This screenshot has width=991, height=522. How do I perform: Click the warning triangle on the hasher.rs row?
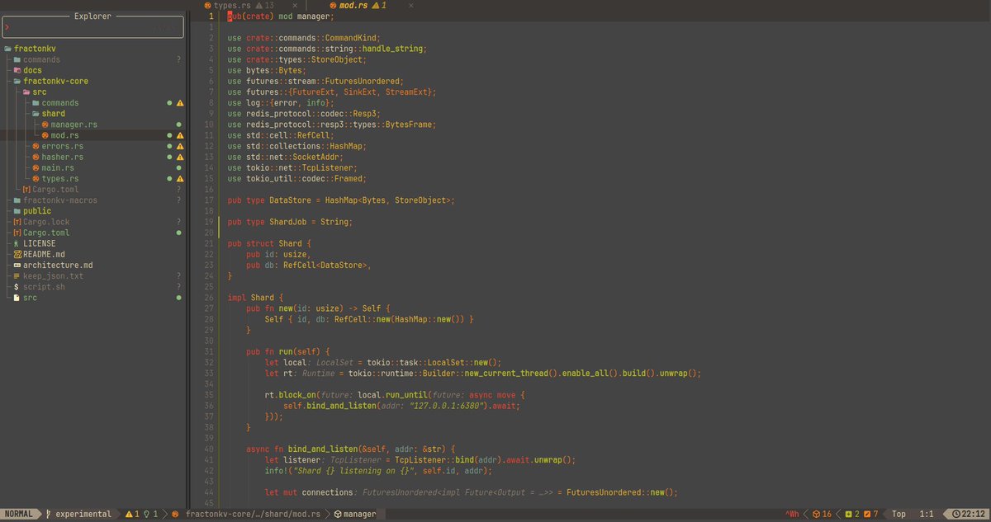[180, 157]
